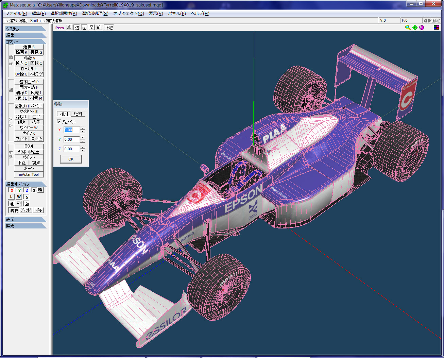Open the オブジェクト(O) menu
The height and width of the screenshot is (358, 444).
click(129, 14)
